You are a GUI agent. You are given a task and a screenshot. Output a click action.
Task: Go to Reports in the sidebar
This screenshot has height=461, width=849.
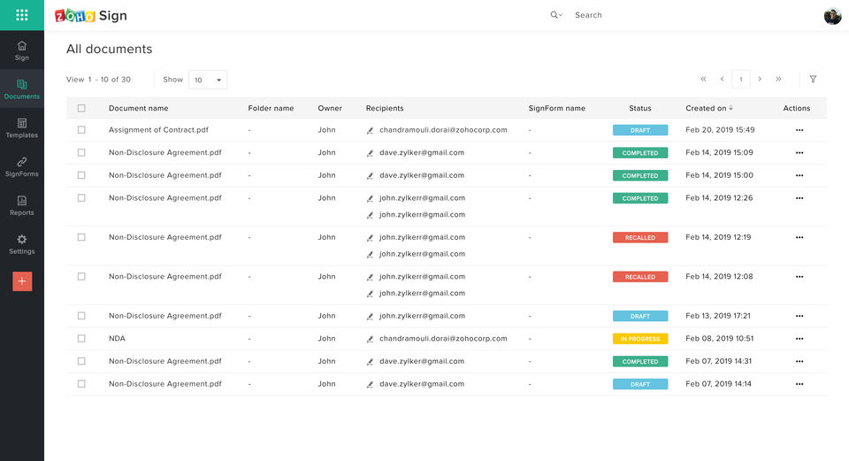coord(22,205)
